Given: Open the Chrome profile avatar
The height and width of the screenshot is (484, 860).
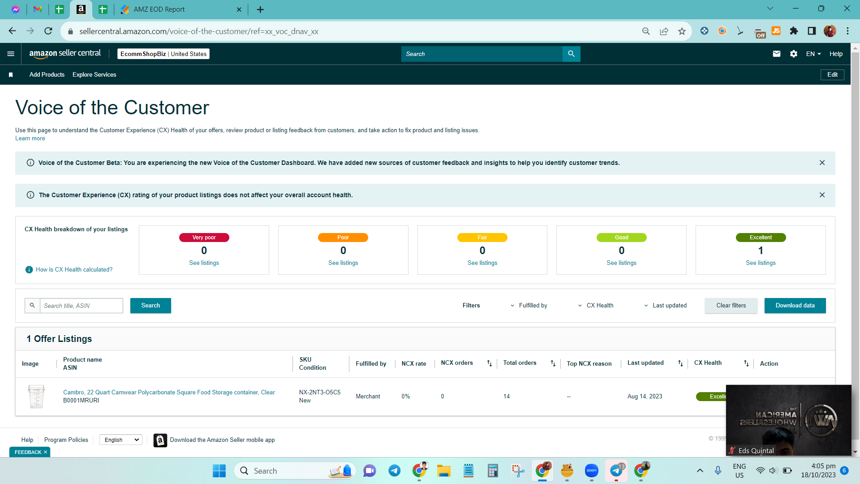Looking at the screenshot, I should [x=830, y=31].
